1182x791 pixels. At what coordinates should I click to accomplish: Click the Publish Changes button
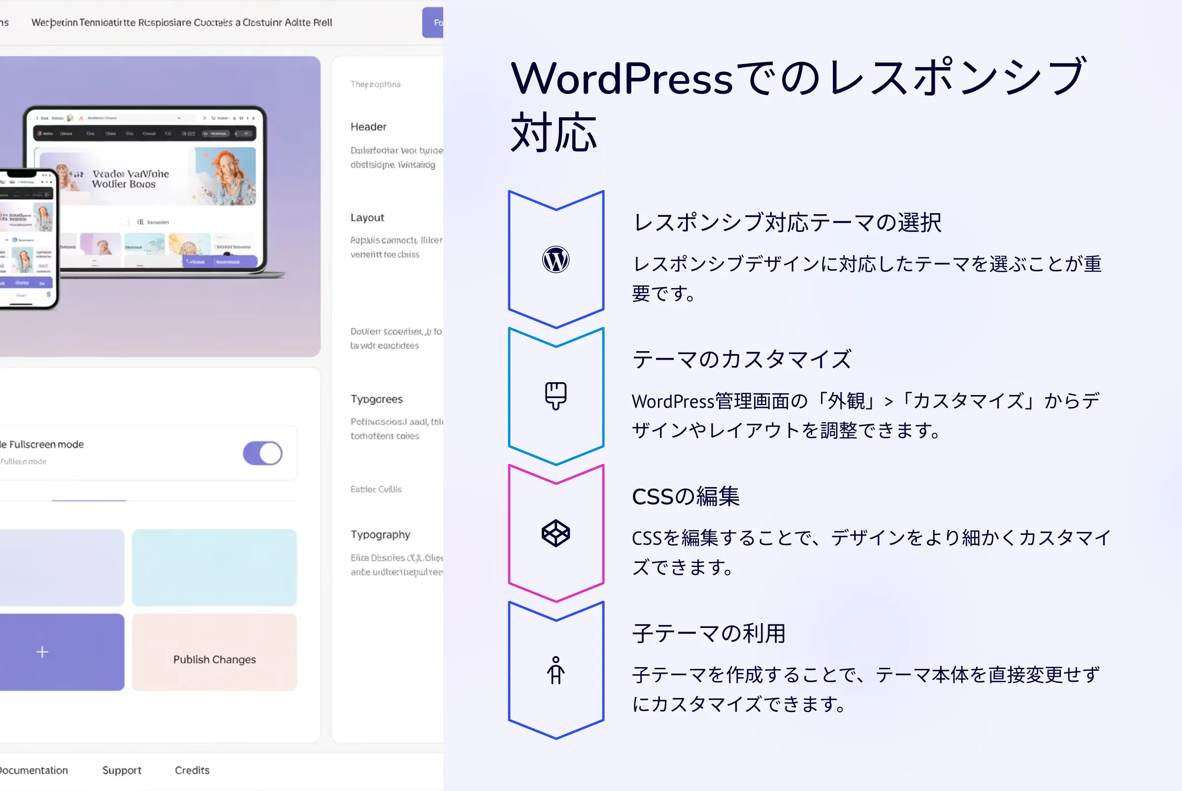(x=214, y=652)
